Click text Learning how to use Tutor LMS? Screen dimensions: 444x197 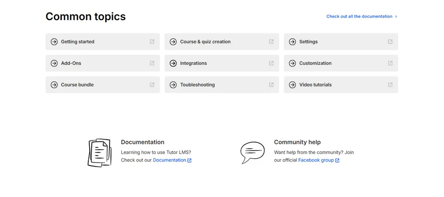pos(156,152)
